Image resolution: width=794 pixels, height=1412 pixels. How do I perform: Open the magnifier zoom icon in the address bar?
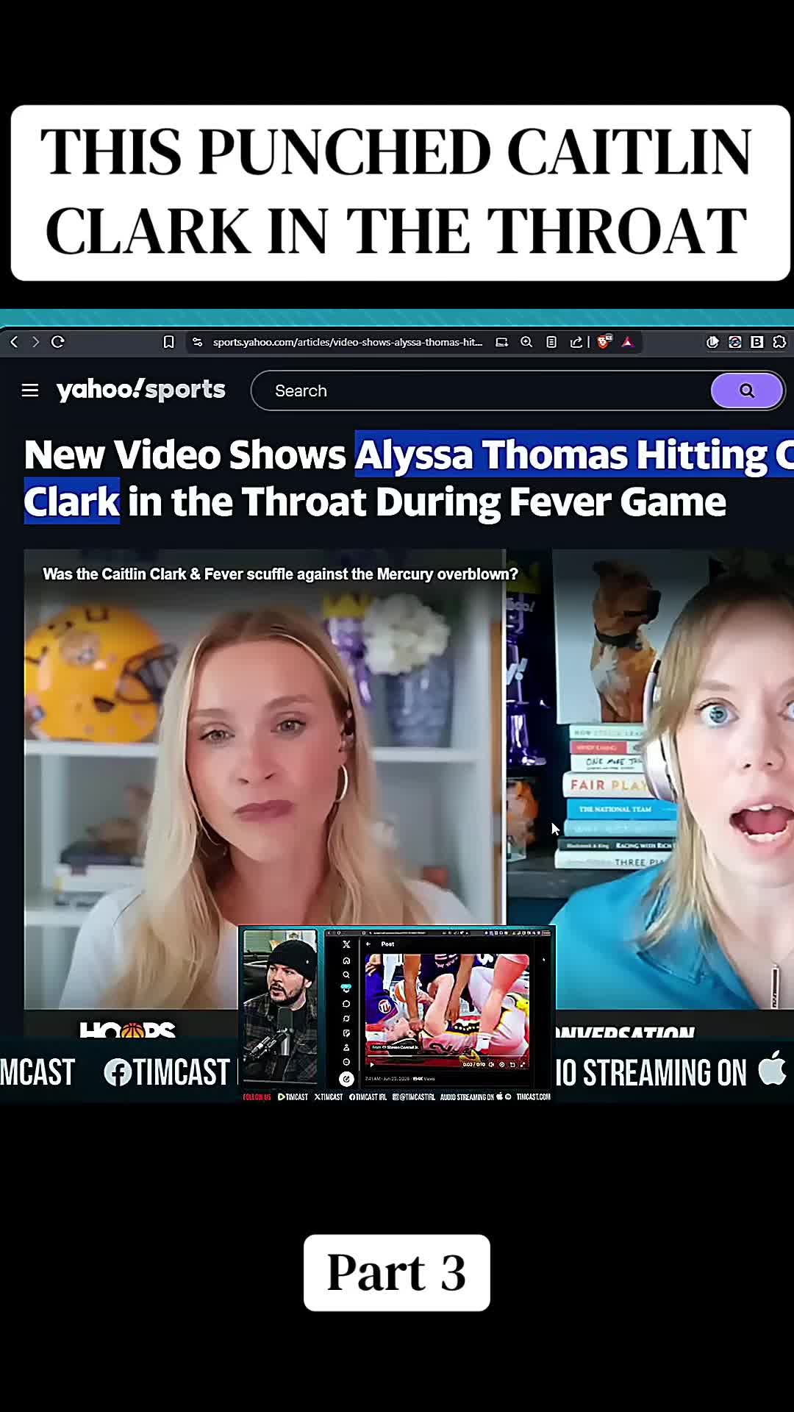(x=526, y=342)
